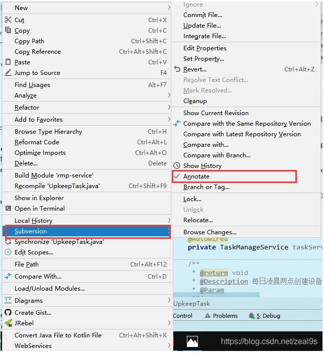
Task: Click the Problems warning triangle icon
Action: [208, 316]
